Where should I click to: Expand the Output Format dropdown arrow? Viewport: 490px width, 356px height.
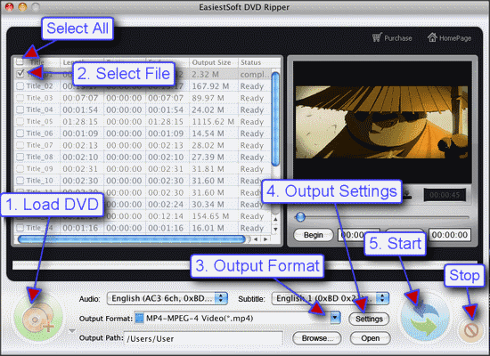tap(335, 318)
